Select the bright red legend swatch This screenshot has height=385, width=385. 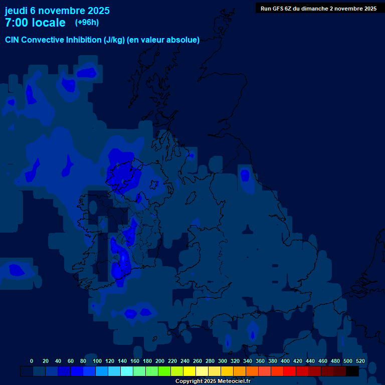[x=290, y=371]
